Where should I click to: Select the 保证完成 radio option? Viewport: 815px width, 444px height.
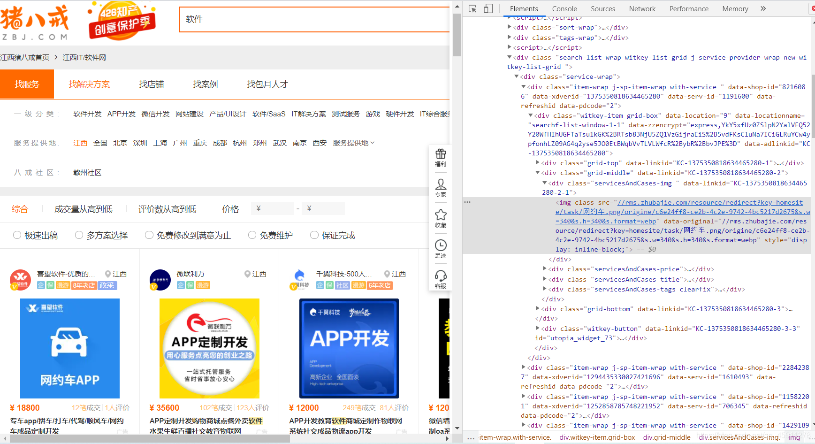(x=314, y=235)
